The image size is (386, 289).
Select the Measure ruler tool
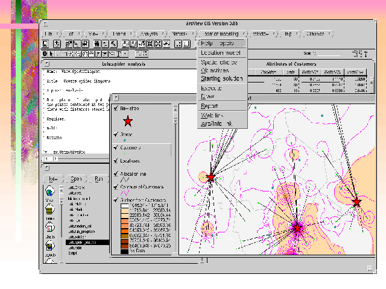91,54
